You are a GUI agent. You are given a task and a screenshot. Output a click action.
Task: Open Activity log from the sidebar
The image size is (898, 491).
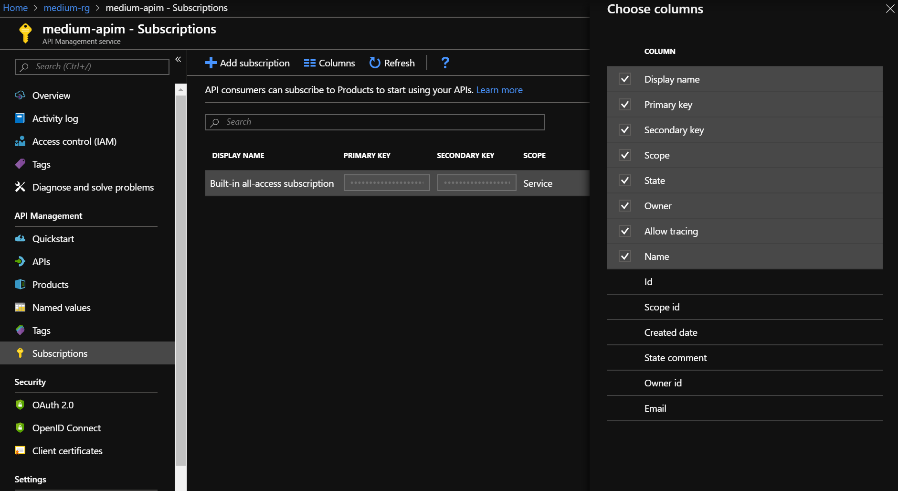click(55, 118)
